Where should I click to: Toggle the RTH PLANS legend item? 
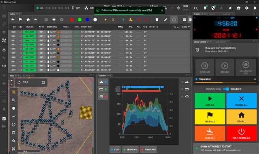(149, 150)
